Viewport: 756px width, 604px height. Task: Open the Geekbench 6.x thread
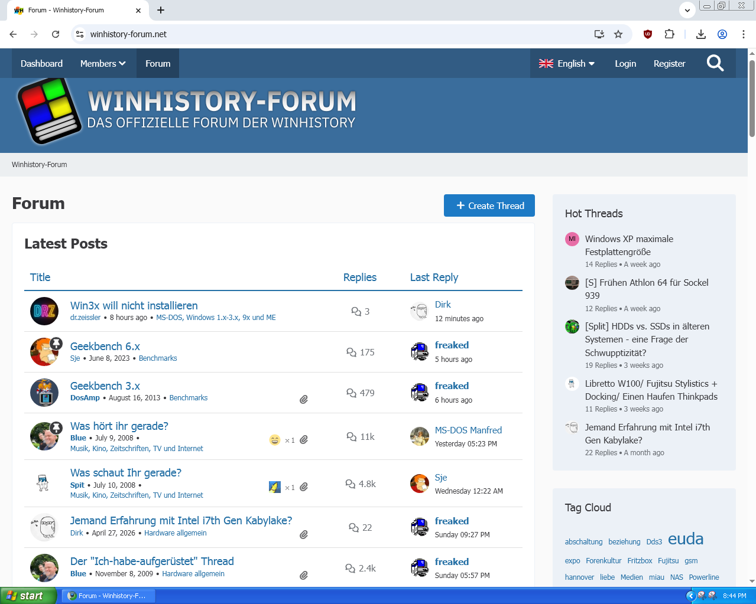point(105,346)
